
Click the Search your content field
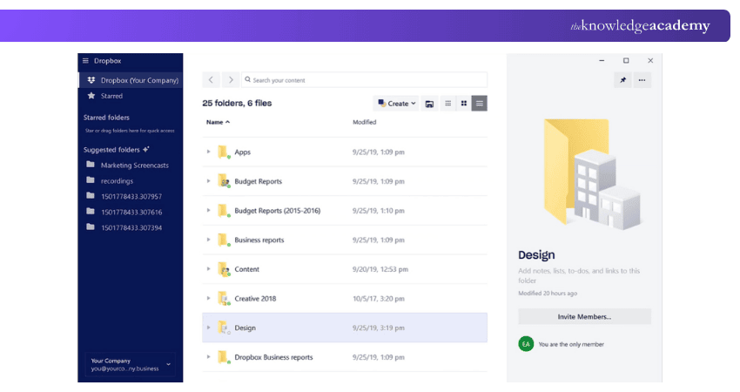point(364,80)
